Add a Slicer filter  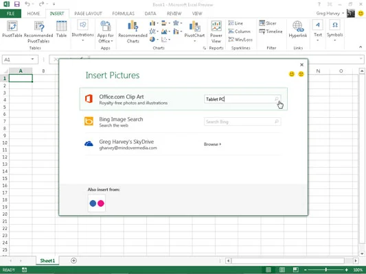coord(268,23)
